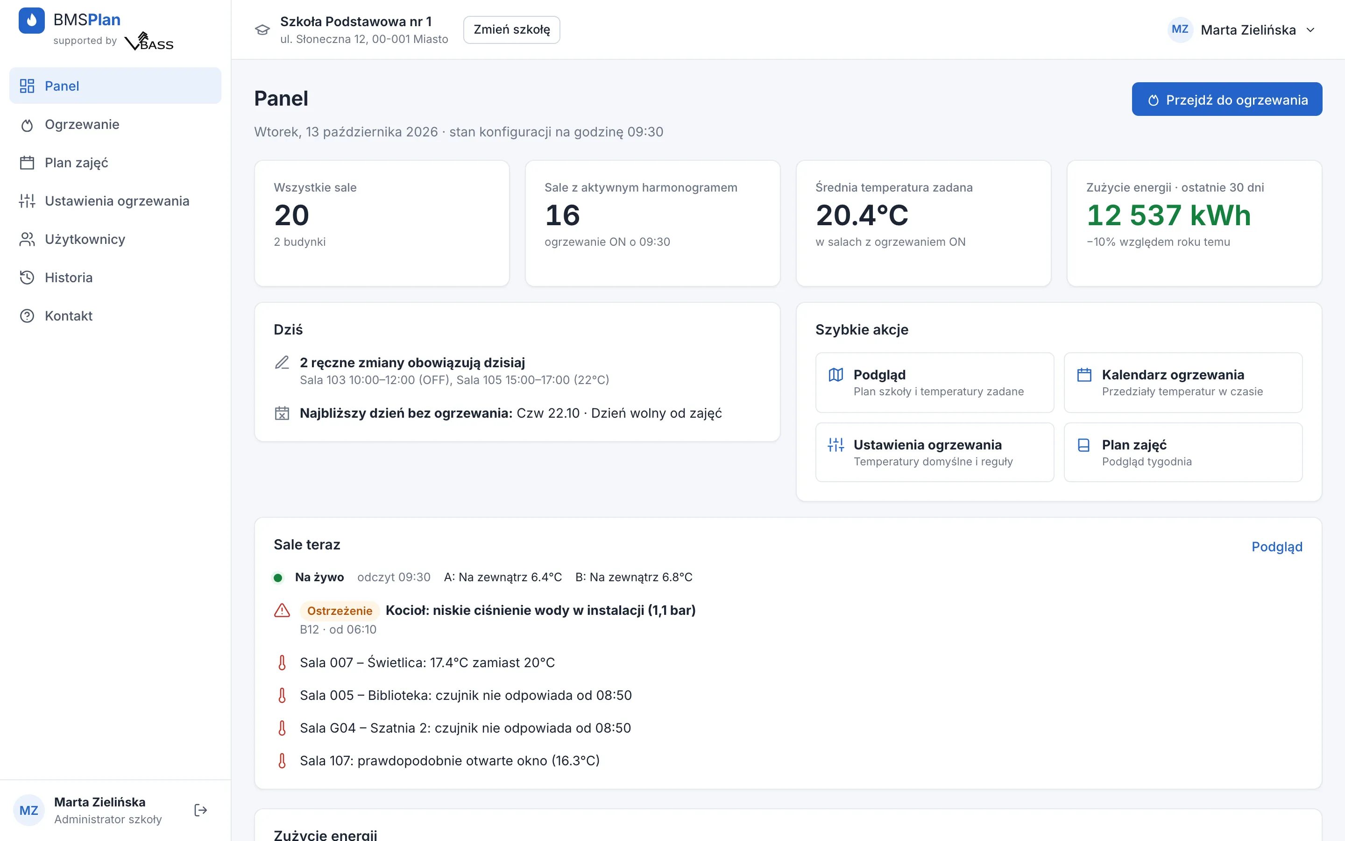Click the Panel grid icon in sidebar
The width and height of the screenshot is (1345, 841).
(x=27, y=86)
